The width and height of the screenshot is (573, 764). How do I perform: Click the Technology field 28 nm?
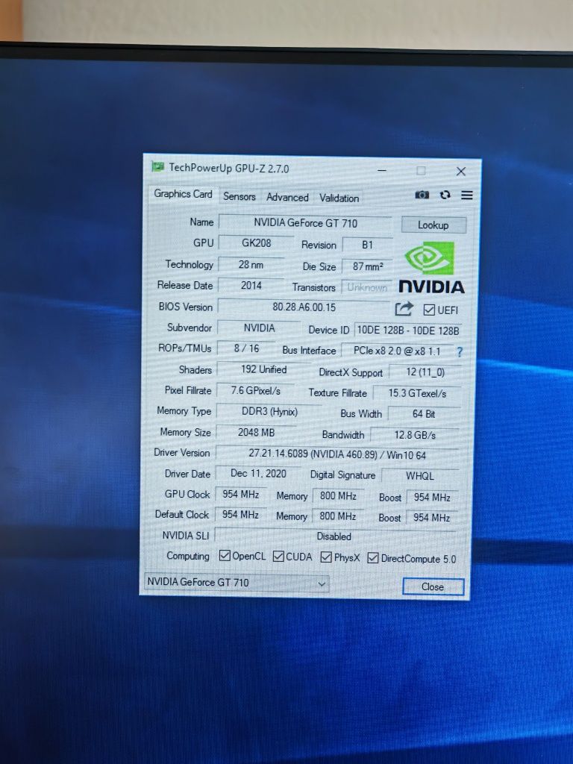point(251,265)
